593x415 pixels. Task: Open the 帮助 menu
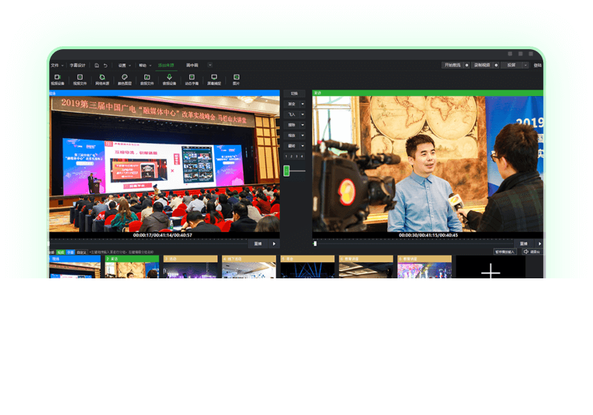(x=145, y=65)
